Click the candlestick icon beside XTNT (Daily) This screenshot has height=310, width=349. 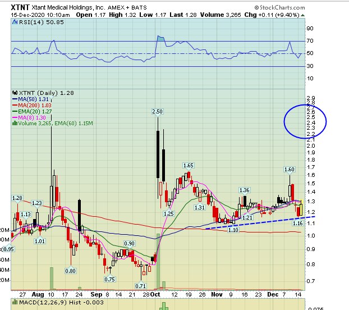tap(15, 93)
